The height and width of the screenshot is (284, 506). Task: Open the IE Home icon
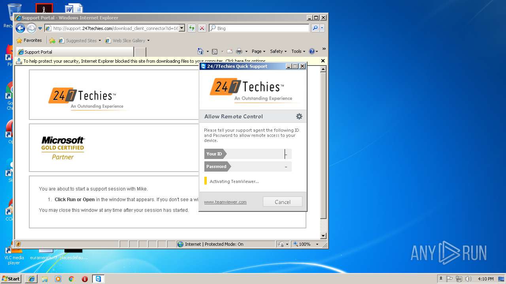point(200,51)
